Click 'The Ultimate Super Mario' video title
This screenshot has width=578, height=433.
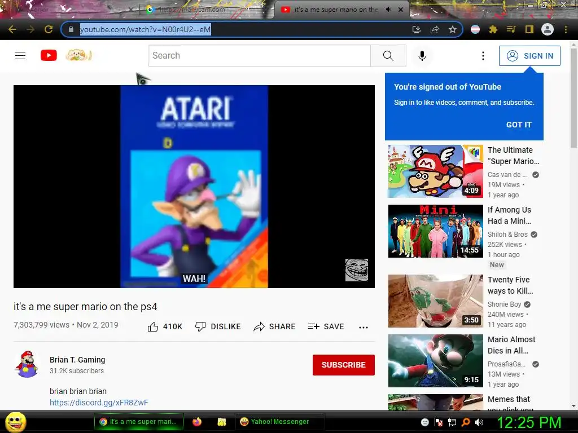click(x=513, y=156)
